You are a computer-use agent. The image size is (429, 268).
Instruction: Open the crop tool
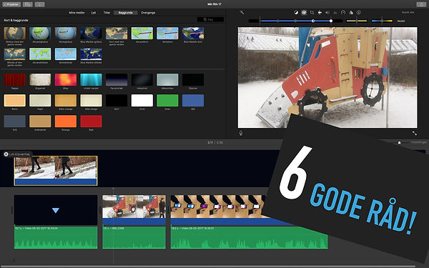(x=312, y=13)
